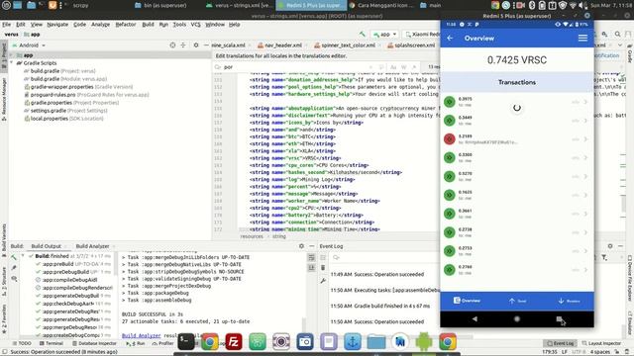Open the Navigate menu
Viewport: 634px width, 356px height.
(57, 24)
